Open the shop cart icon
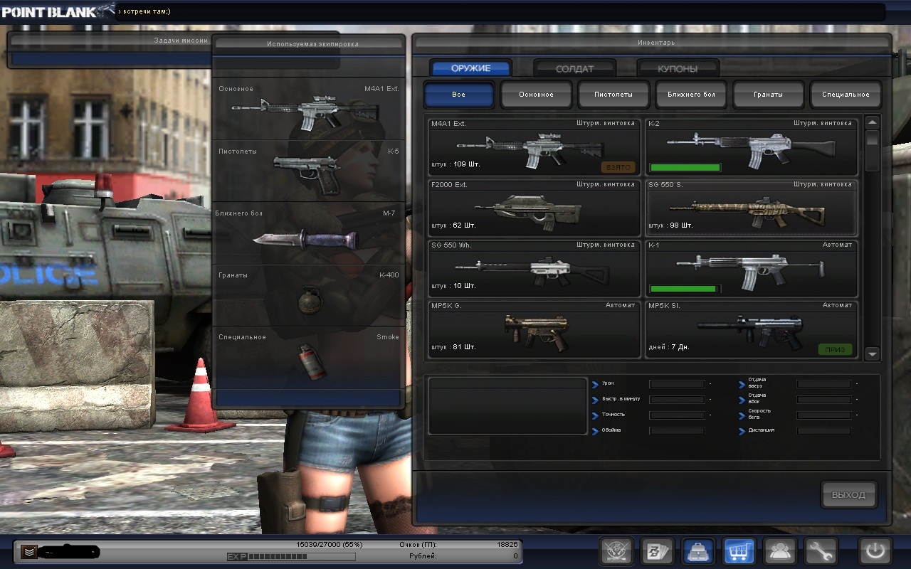Image resolution: width=911 pixels, height=569 pixels. coord(739,551)
